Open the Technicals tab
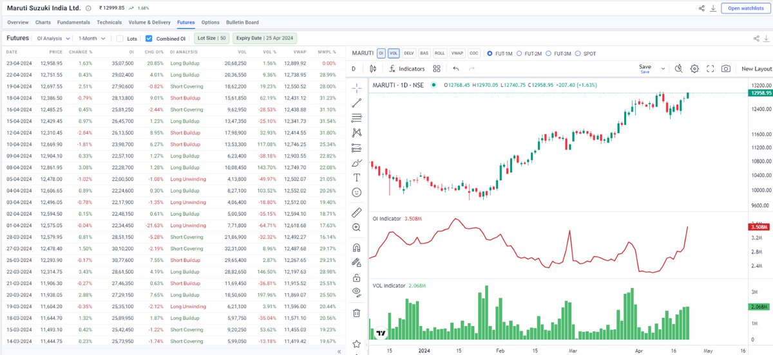The height and width of the screenshot is (355, 773). pos(110,23)
